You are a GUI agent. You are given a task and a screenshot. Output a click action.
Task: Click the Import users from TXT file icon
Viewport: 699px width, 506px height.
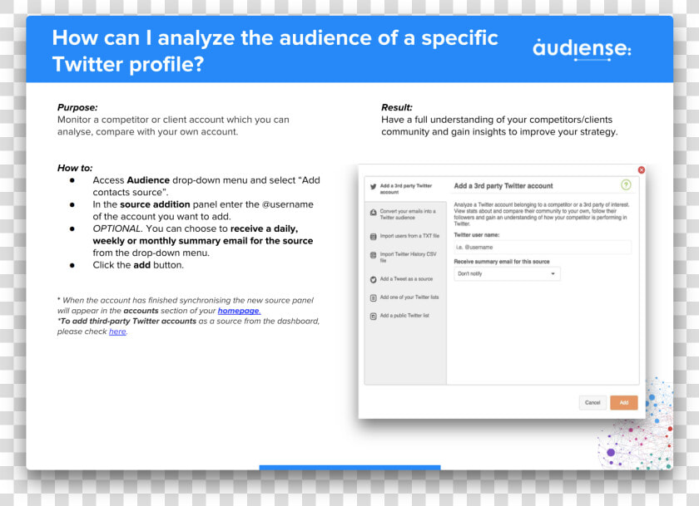pyautogui.click(x=373, y=236)
